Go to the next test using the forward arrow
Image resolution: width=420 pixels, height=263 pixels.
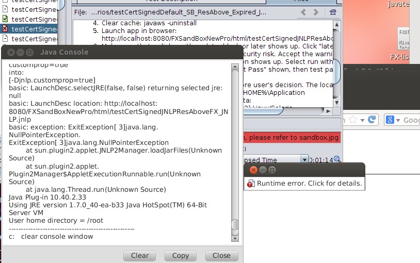[316, 12]
